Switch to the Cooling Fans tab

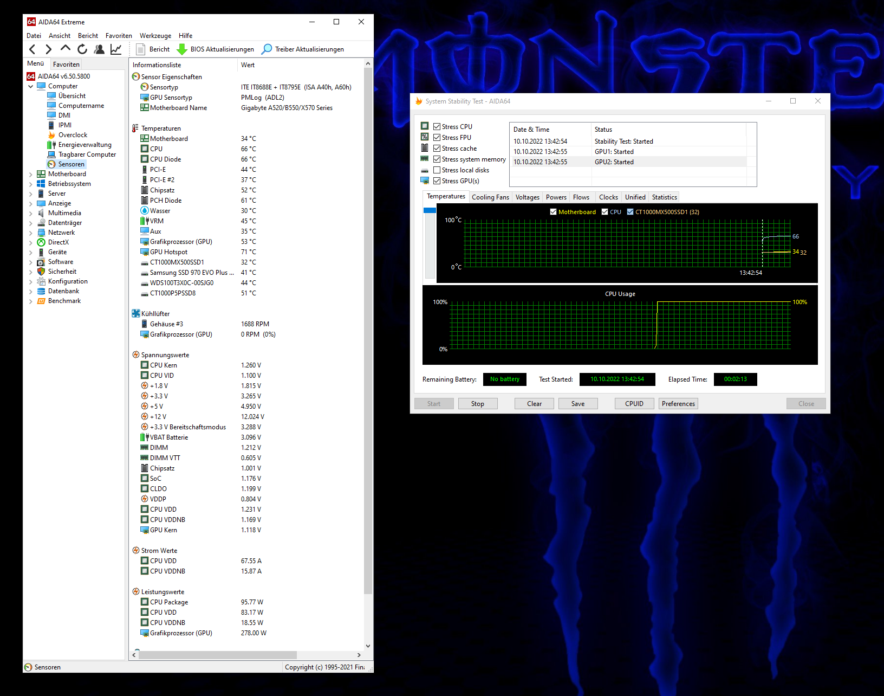tap(490, 197)
